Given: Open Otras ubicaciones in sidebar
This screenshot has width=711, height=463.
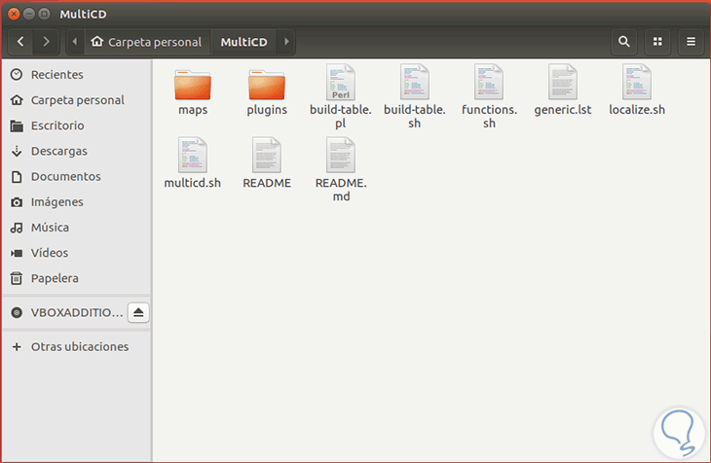Looking at the screenshot, I should [x=77, y=346].
